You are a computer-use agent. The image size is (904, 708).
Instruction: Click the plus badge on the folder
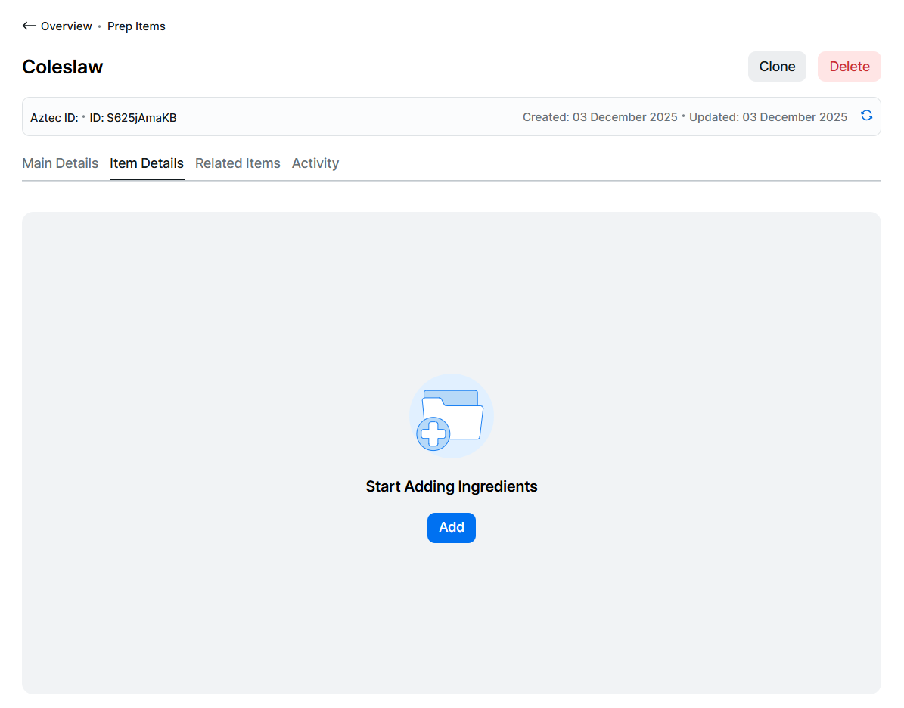click(433, 434)
